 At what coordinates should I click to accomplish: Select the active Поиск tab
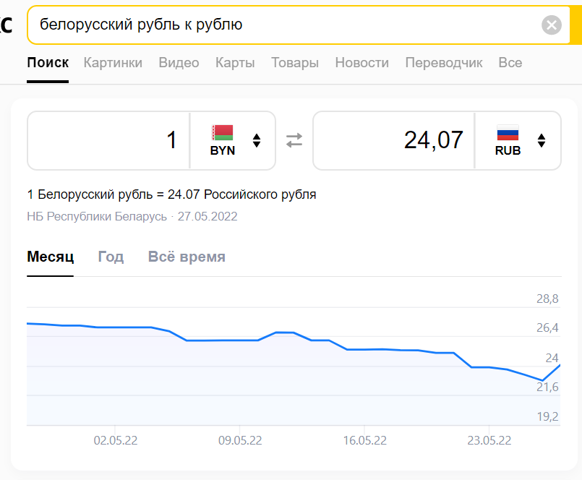[48, 63]
